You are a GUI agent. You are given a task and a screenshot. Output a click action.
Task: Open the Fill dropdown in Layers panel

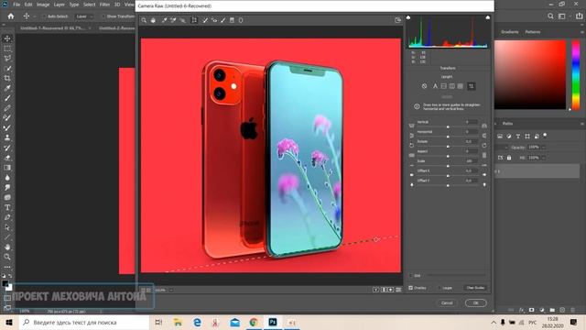(x=543, y=158)
